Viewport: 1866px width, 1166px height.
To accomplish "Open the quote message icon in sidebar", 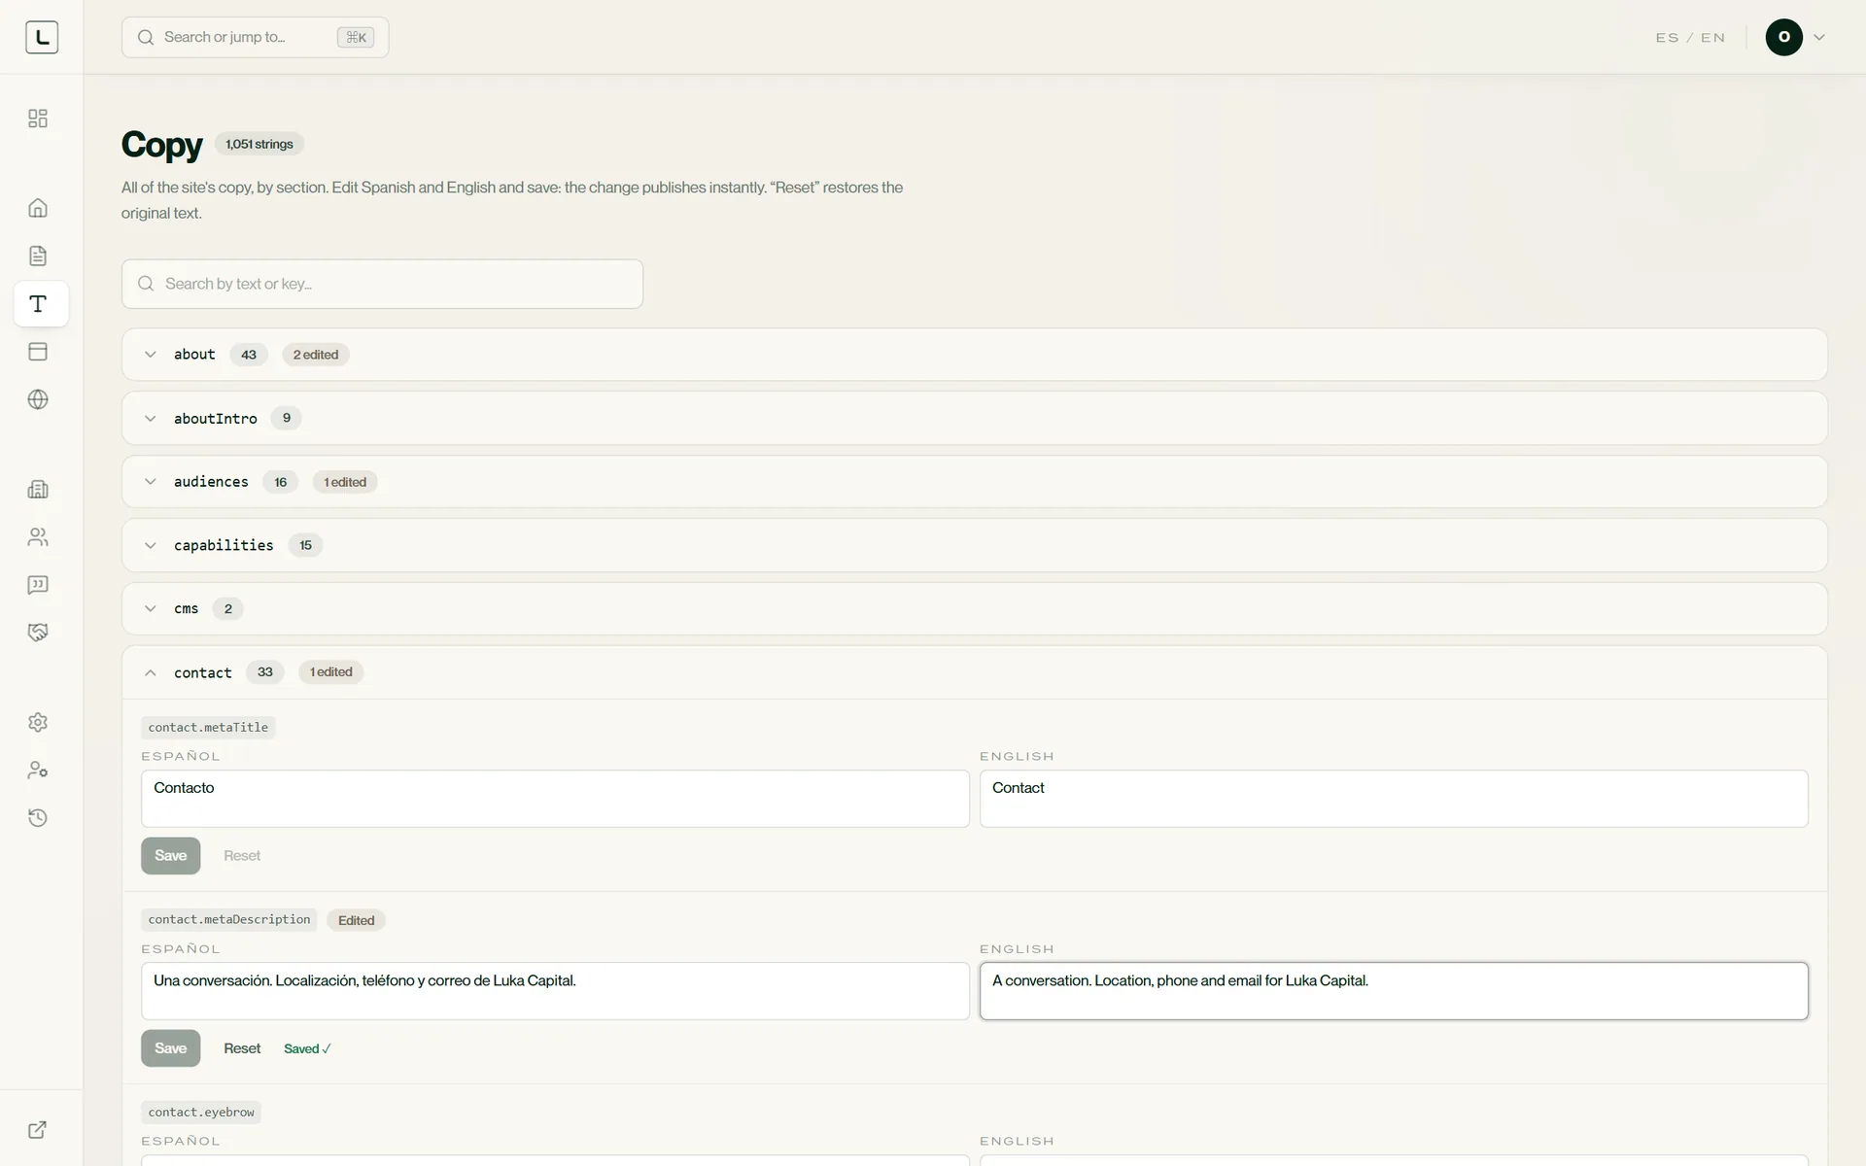I will [38, 585].
